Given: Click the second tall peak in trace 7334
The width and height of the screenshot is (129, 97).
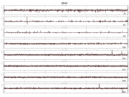Looking at the screenshot, I should (x=122, y=53).
